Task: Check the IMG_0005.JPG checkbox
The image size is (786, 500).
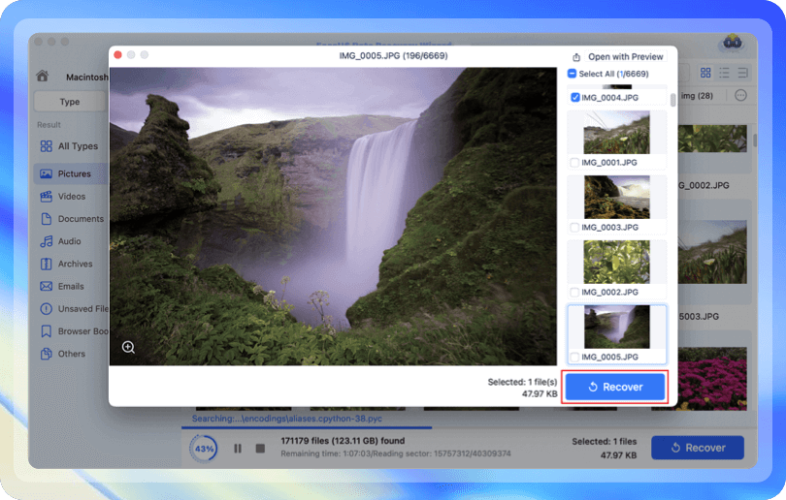Action: point(574,357)
